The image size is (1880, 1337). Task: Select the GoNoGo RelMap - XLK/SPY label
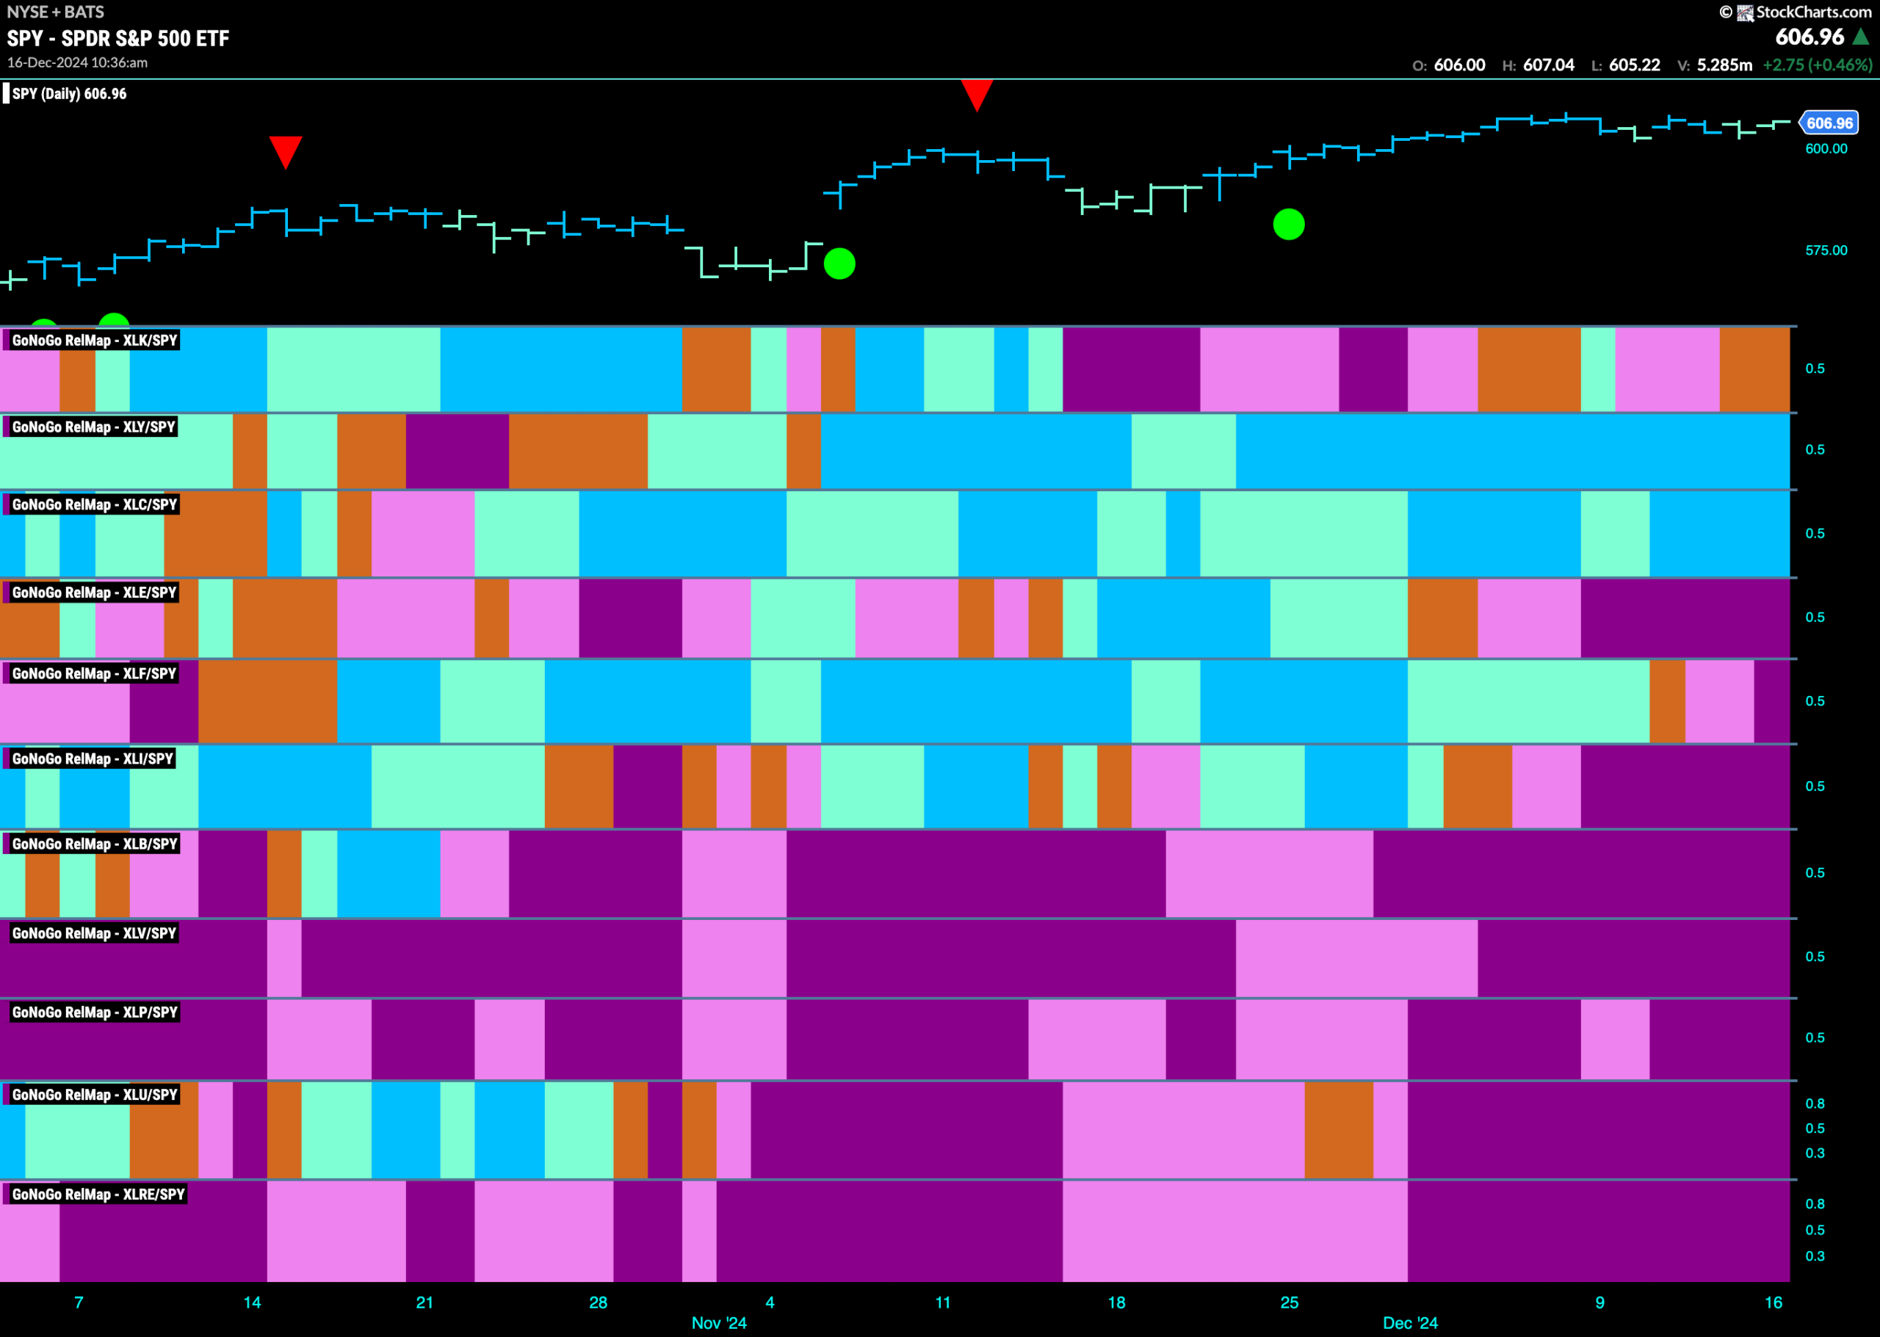pos(94,340)
